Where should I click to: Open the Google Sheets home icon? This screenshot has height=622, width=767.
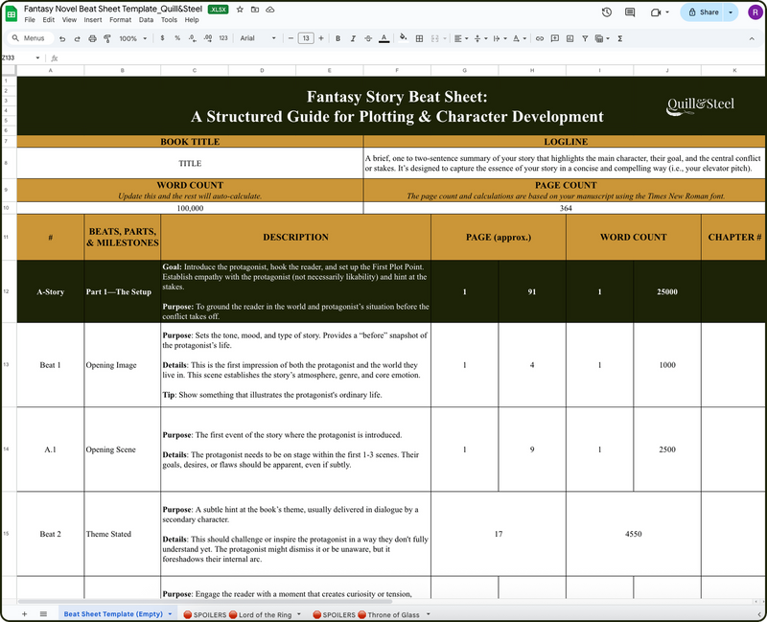click(12, 13)
